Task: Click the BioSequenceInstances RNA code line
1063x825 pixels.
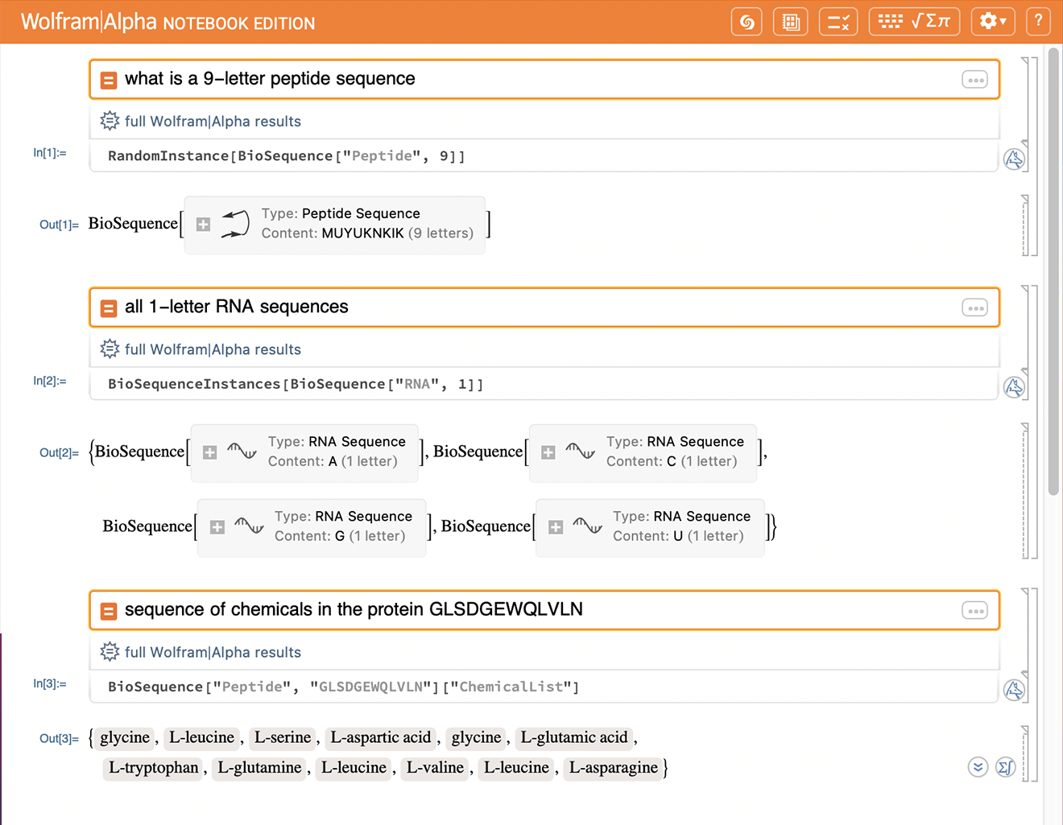Action: pos(296,385)
